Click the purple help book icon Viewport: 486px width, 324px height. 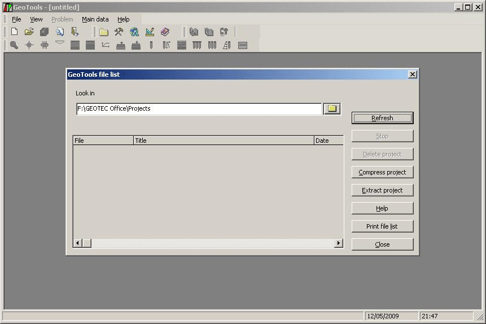coord(165,32)
